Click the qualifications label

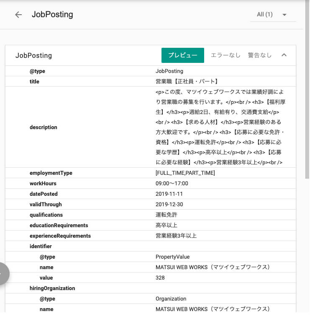tap(46, 215)
